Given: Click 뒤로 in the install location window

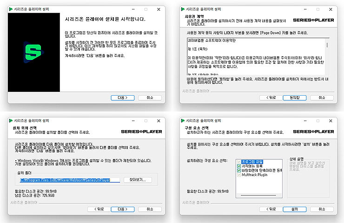Looking at the screenshot, I should tap(99, 209).
